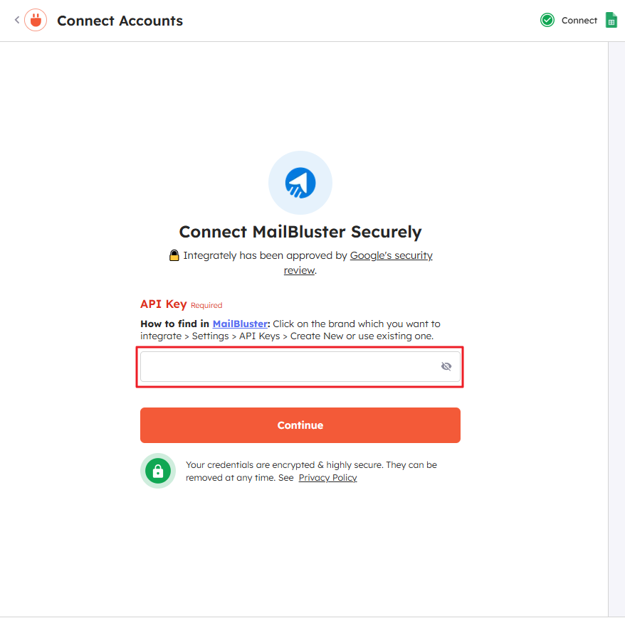625x618 pixels.
Task: Open the Google Sheets icon top right
Action: point(611,20)
